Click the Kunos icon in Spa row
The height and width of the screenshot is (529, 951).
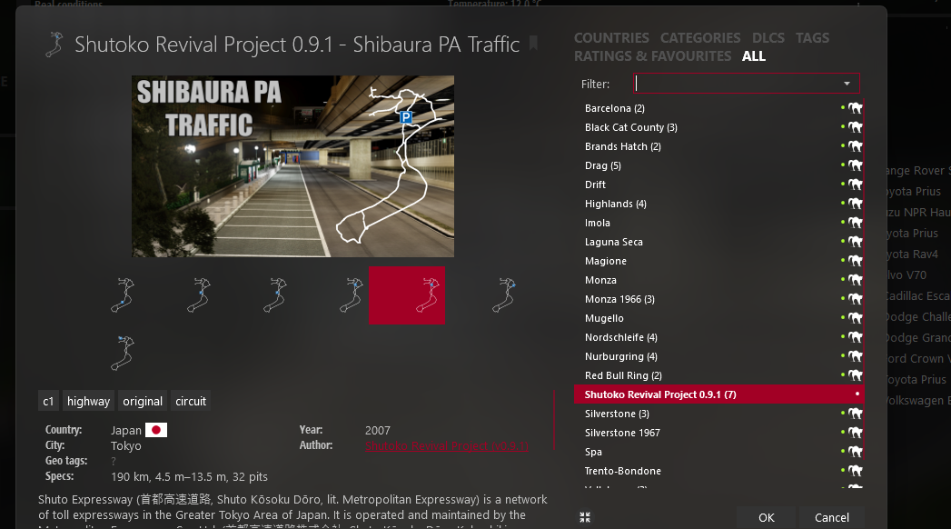[855, 452]
